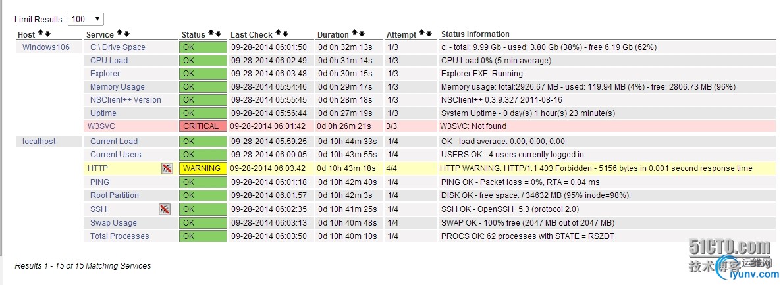Click the red CRITICAL status cell
The height and width of the screenshot is (285, 783).
(203, 126)
